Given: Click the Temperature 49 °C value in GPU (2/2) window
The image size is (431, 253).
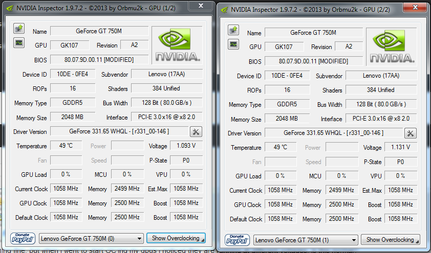Looking at the screenshot, I should coord(281,147).
